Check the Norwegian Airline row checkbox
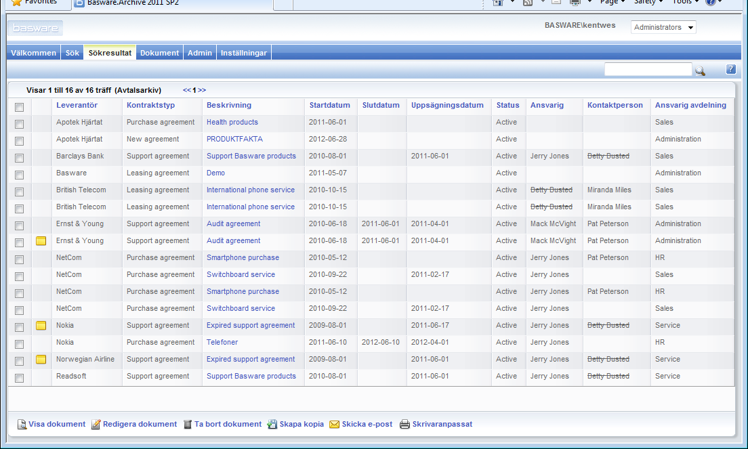This screenshot has width=748, height=449. tap(19, 361)
